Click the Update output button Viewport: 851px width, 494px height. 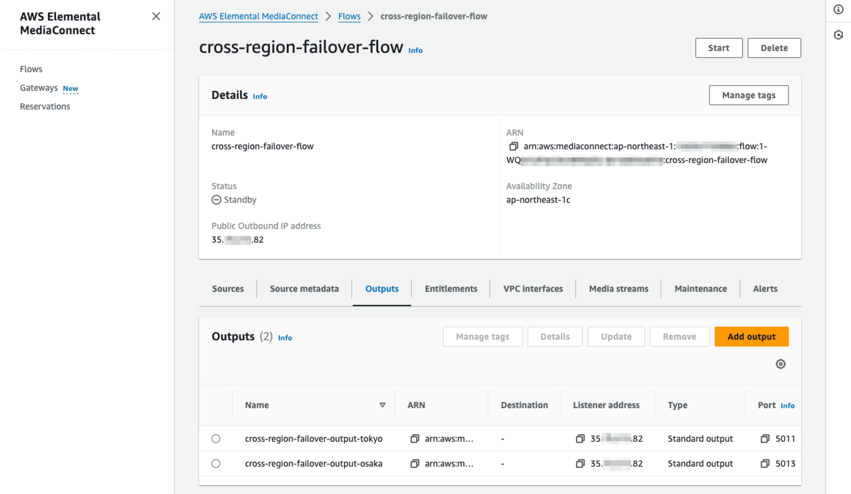click(616, 337)
